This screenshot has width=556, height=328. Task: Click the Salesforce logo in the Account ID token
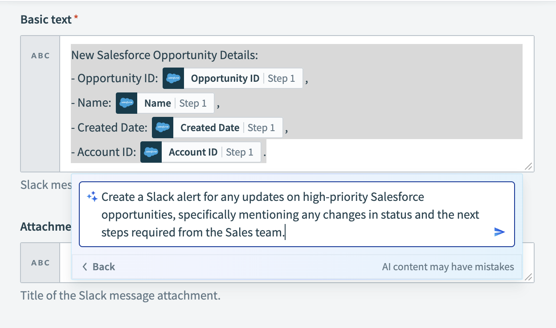tap(151, 152)
